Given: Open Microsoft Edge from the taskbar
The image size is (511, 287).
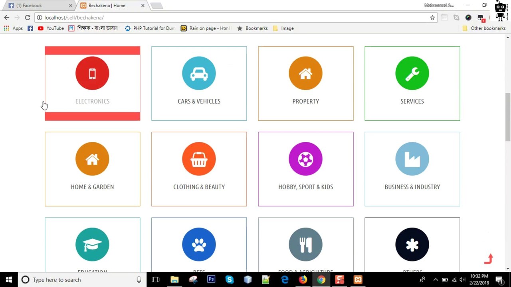Looking at the screenshot, I should pos(285,280).
